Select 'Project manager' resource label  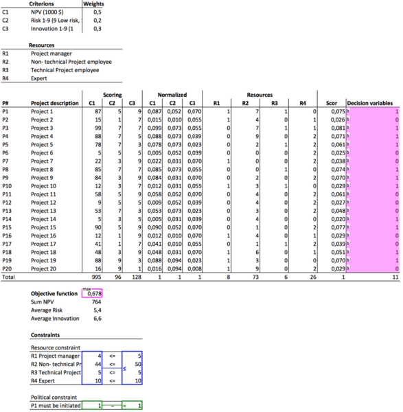point(51,54)
